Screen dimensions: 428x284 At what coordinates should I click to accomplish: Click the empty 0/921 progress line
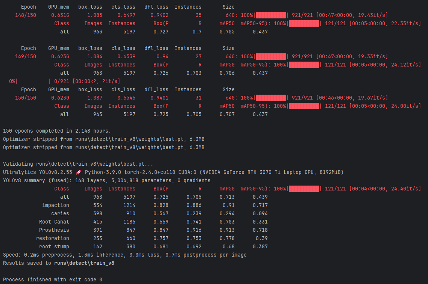[64, 81]
